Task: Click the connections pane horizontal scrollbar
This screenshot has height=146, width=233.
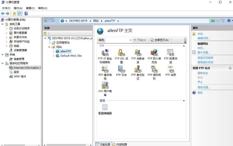Action: click(x=66, y=145)
